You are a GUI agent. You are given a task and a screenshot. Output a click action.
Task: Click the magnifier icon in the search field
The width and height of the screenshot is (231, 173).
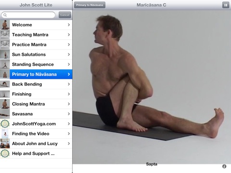[x=5, y=15]
